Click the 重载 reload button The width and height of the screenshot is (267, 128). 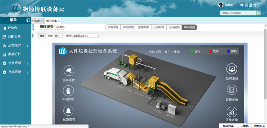pos(42,36)
